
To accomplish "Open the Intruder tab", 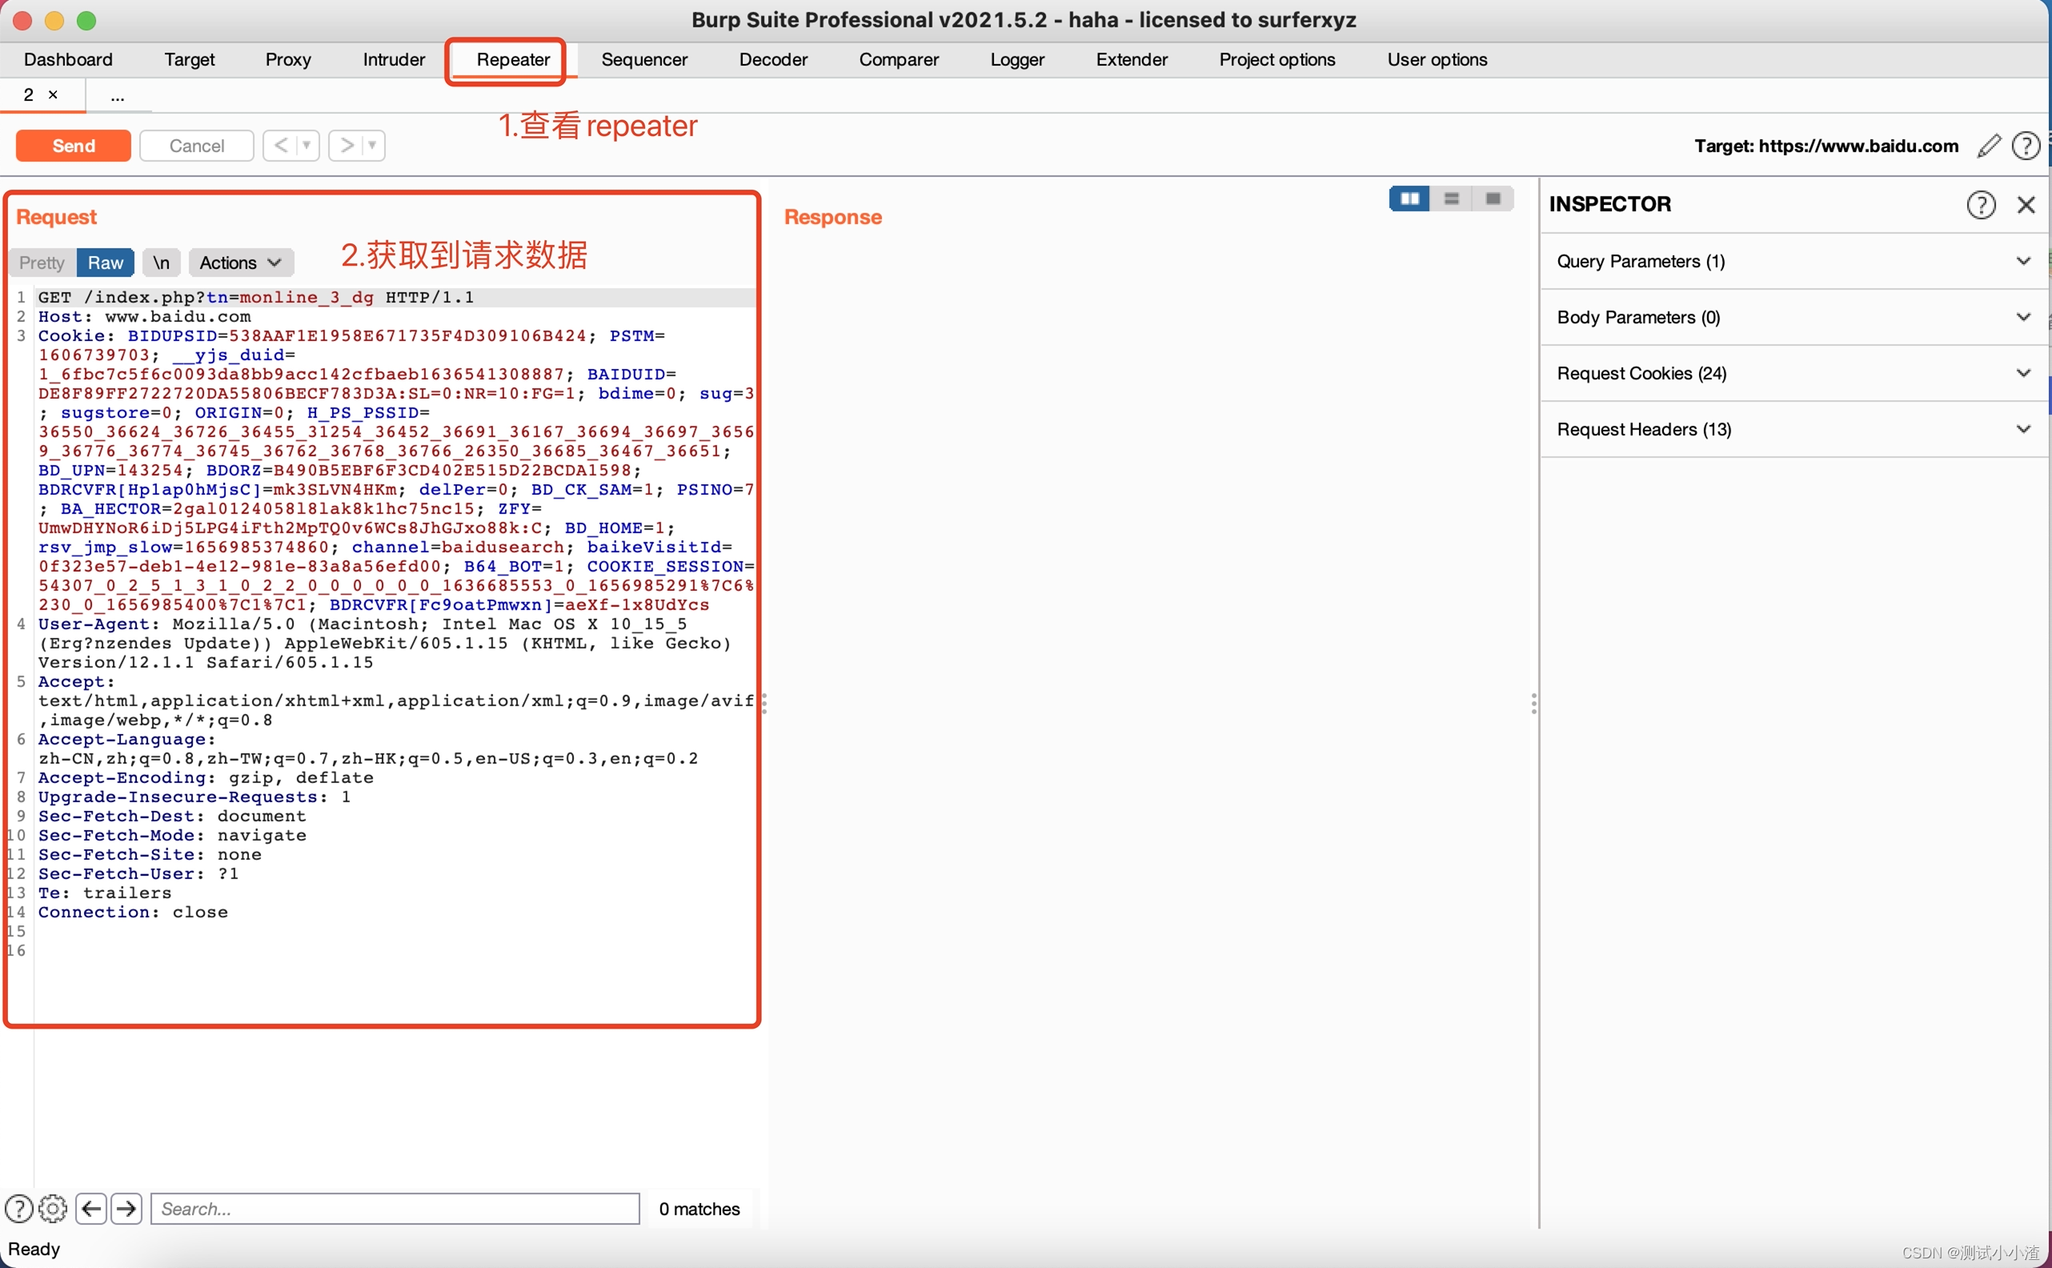I will click(393, 59).
